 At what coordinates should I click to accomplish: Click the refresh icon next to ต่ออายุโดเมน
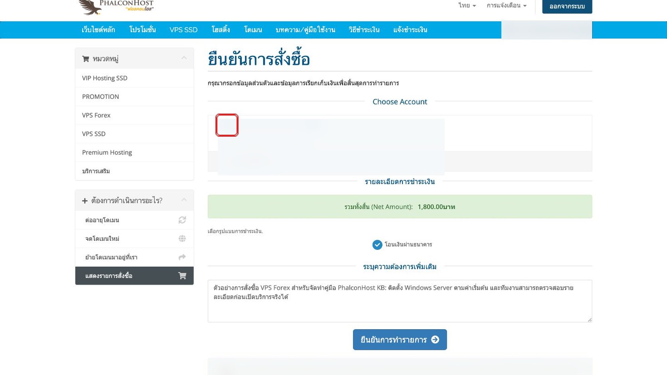click(x=182, y=220)
